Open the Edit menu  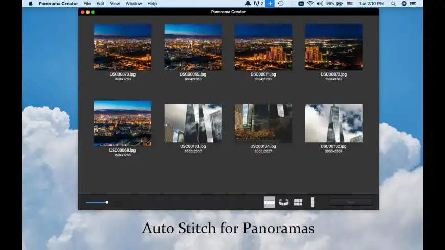coord(100,4)
